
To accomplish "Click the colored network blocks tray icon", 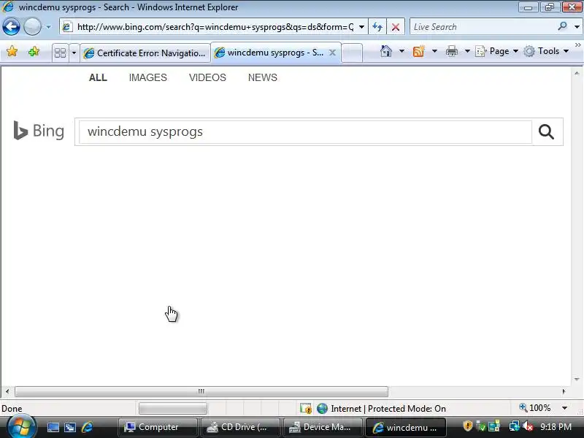I will pos(494,426).
